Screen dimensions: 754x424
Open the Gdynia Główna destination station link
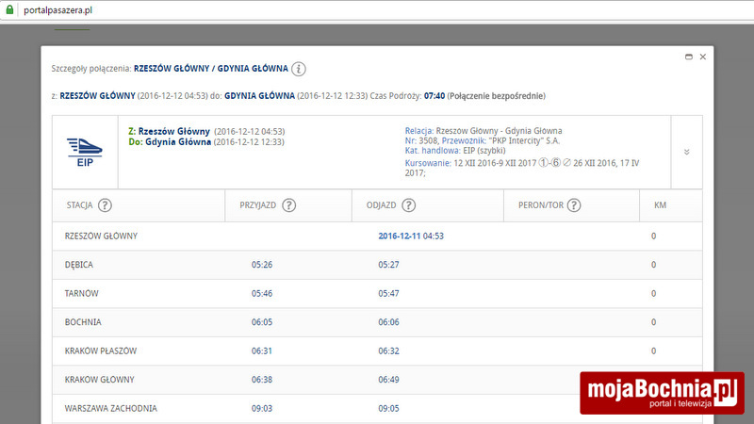coord(177,142)
